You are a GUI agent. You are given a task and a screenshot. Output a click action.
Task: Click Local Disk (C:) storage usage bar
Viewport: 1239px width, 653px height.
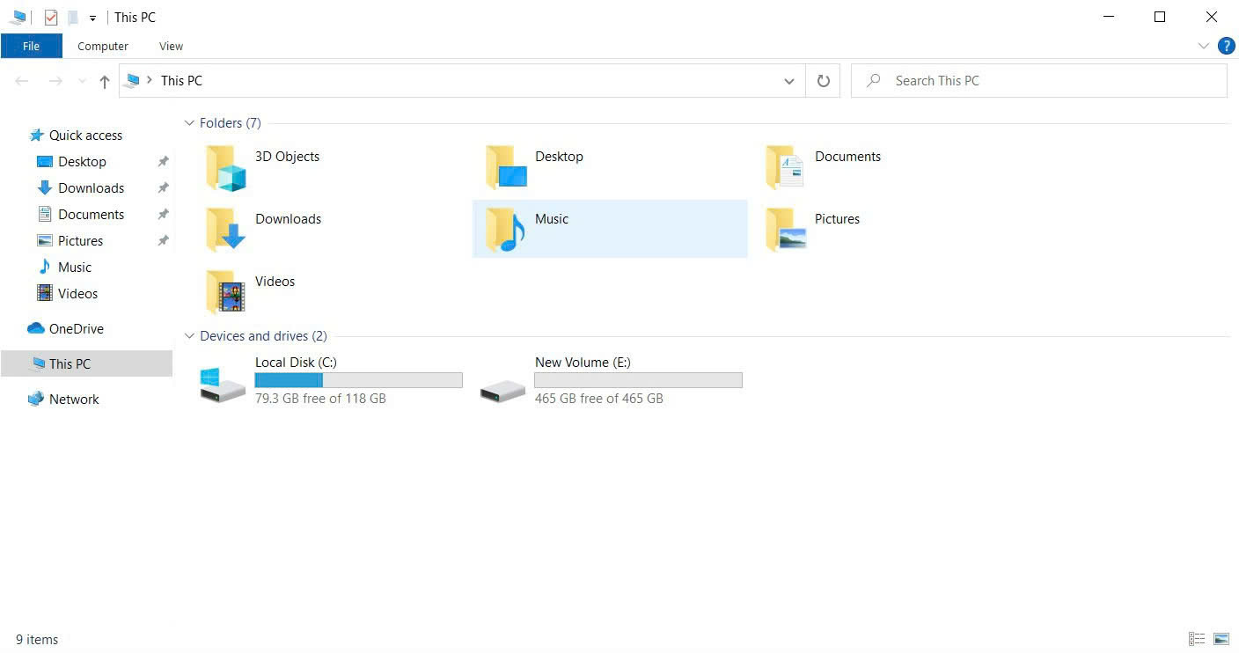(358, 380)
